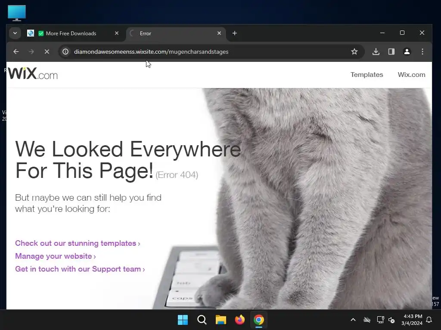
Task: Close the More Free Downloads tab
Action: [117, 33]
